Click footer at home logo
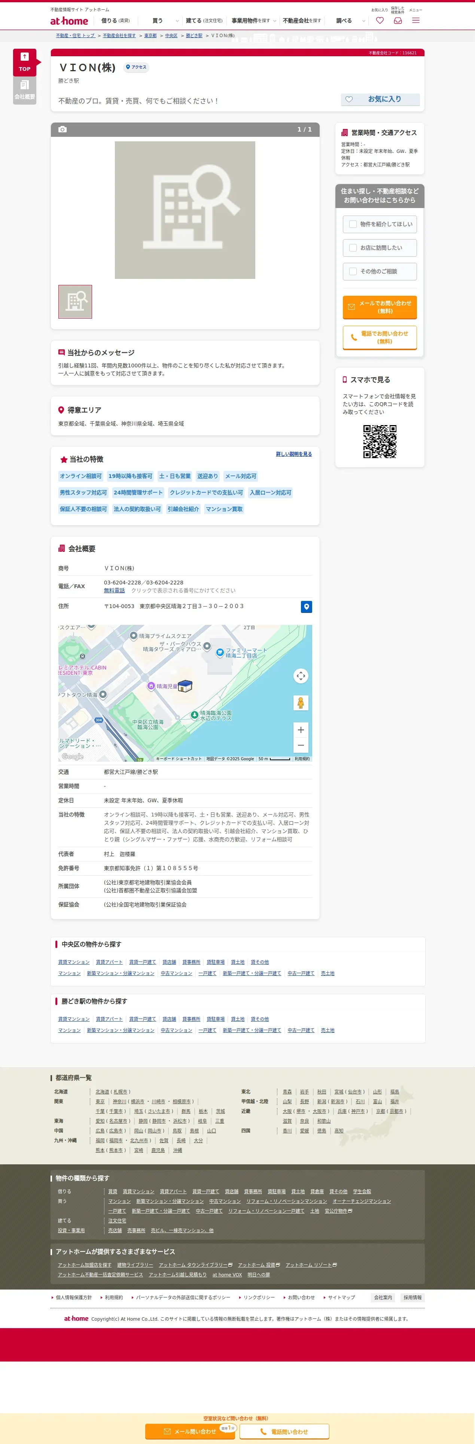Image resolution: width=475 pixels, height=1444 pixels. pos(76,1318)
